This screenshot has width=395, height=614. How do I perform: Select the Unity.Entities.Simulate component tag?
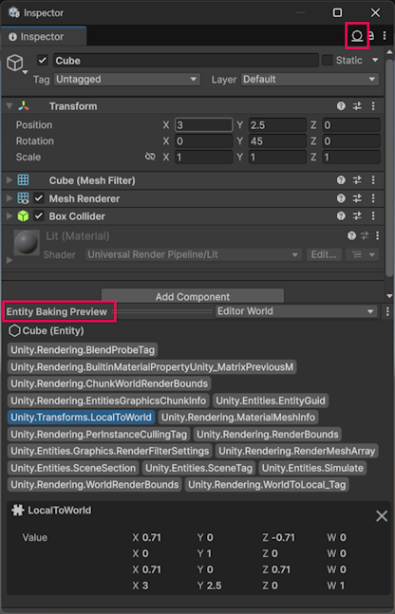312,468
